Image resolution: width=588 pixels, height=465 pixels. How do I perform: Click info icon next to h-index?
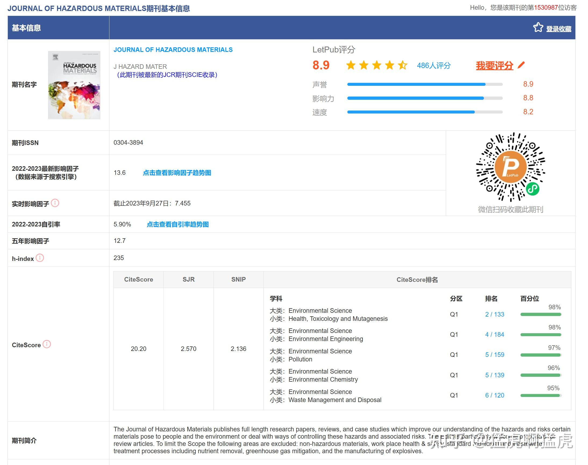pos(40,258)
